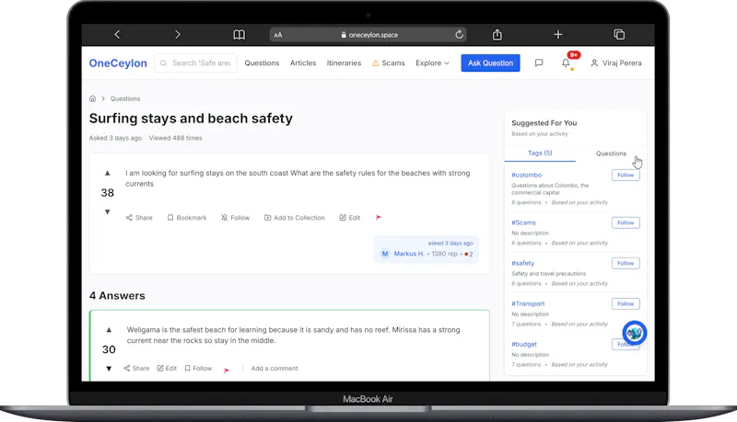Viewport: 737px width, 422px height.
Task: Open the Scams nav item
Action: click(x=388, y=63)
